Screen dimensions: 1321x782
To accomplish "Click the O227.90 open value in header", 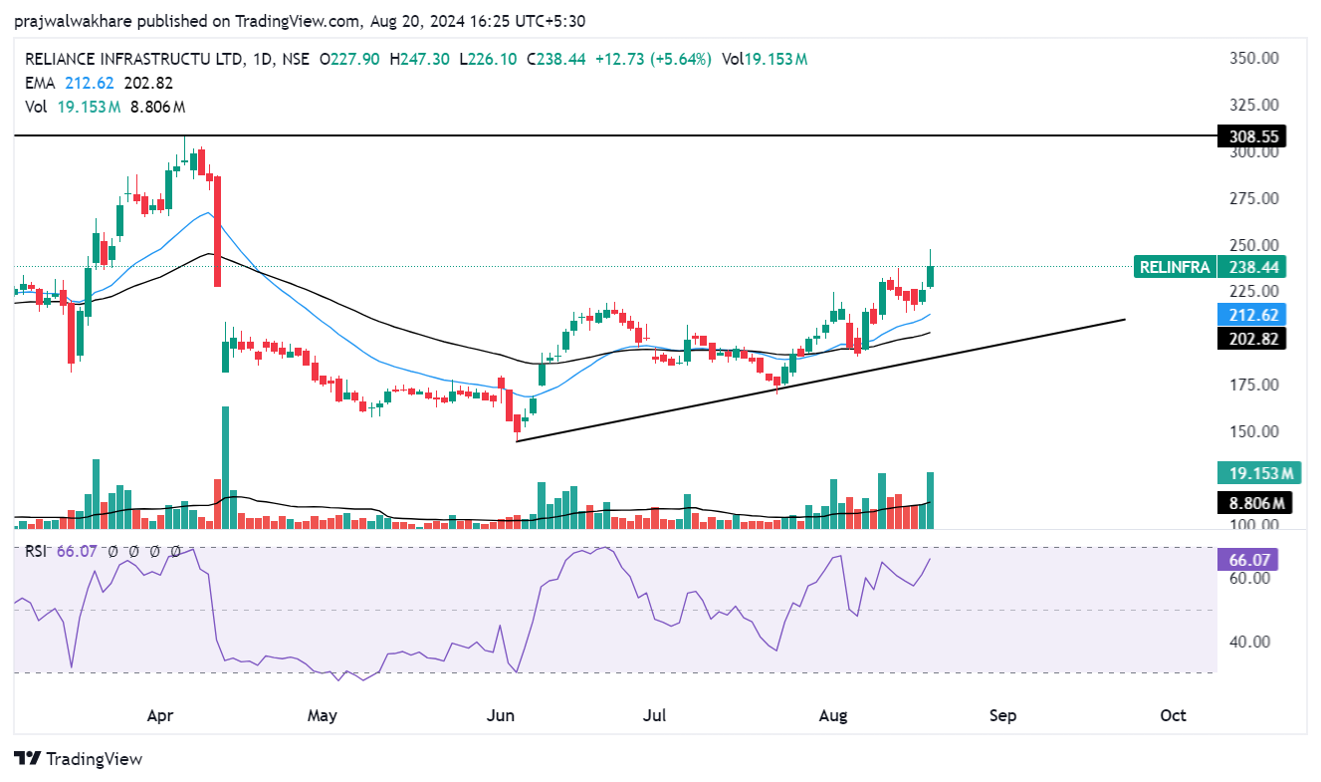I will point(350,60).
